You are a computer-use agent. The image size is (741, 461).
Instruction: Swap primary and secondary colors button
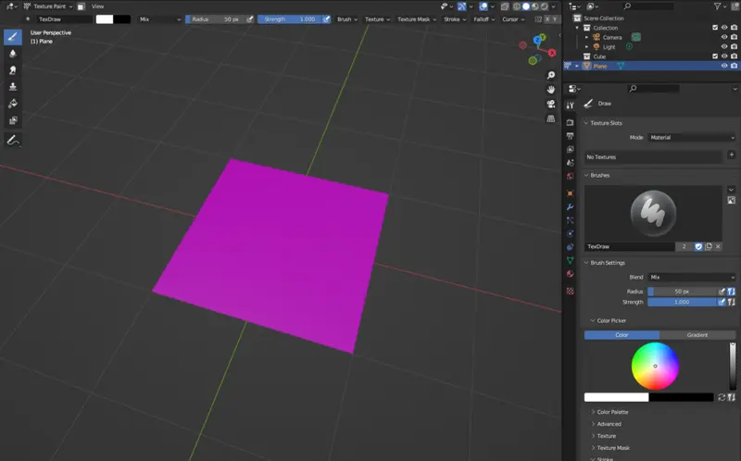(x=722, y=397)
